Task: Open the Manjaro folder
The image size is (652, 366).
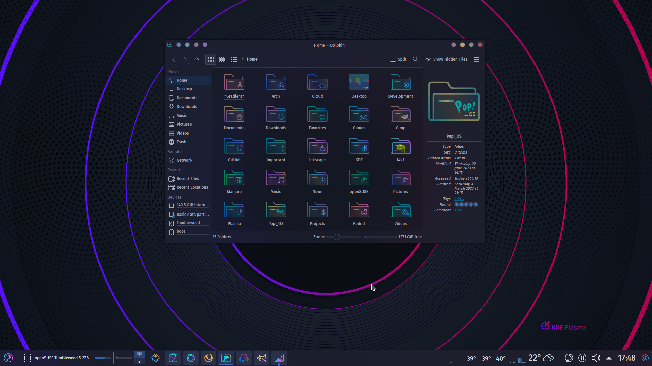Action: click(234, 182)
